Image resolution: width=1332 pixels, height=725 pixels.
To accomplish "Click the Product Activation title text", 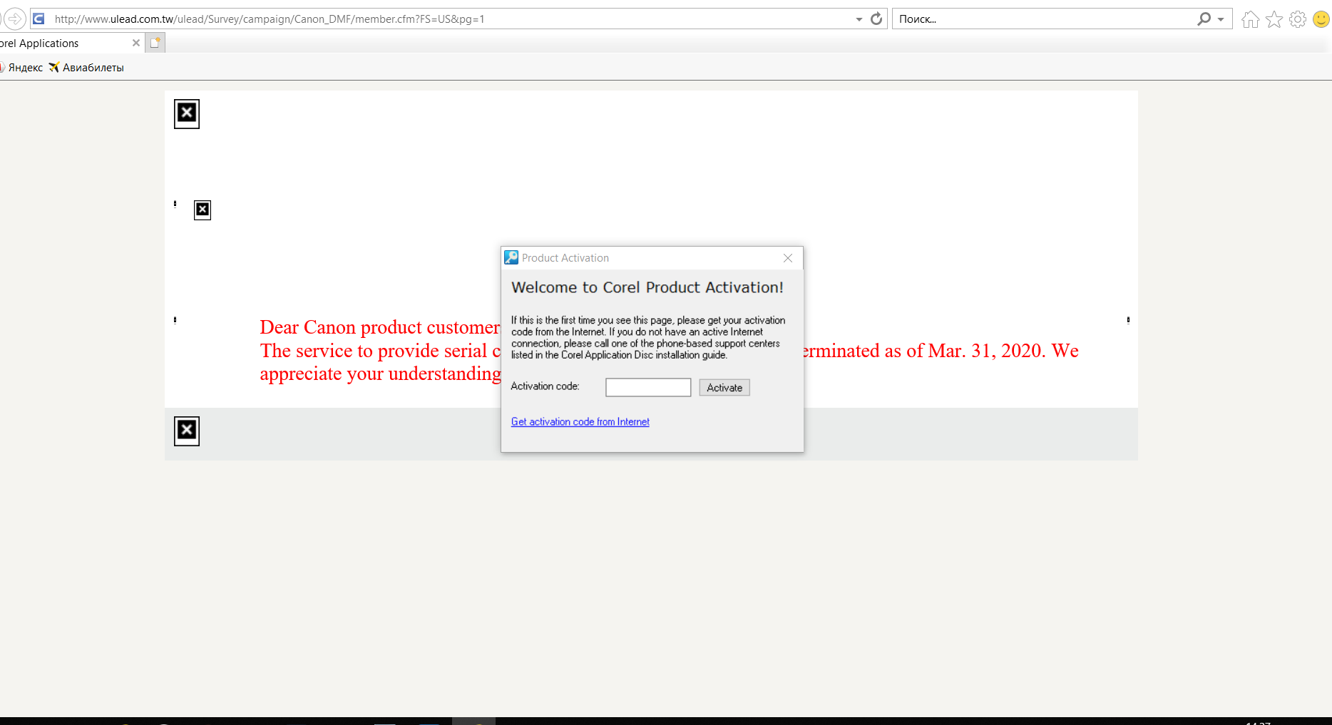I will 565,258.
